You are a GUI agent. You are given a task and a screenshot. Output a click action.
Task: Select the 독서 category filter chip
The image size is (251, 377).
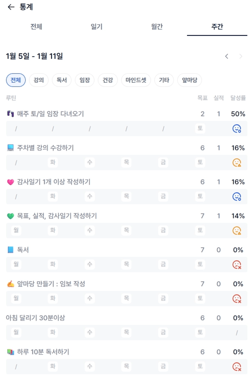(62, 80)
